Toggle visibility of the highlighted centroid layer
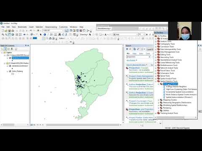Viewport: 202px width, 151px height. click(10, 58)
